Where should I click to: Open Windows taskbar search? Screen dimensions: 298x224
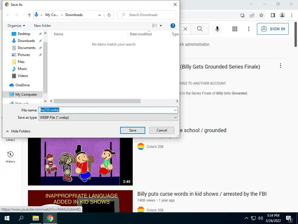point(21,218)
